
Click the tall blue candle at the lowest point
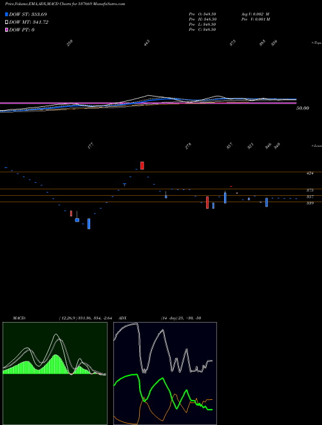click(x=89, y=224)
